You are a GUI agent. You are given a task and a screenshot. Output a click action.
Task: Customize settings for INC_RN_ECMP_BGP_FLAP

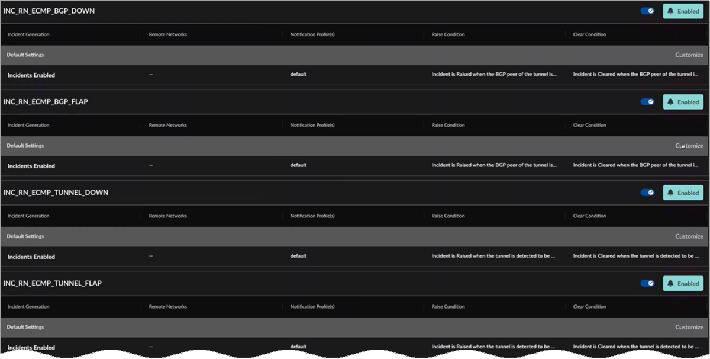(689, 146)
